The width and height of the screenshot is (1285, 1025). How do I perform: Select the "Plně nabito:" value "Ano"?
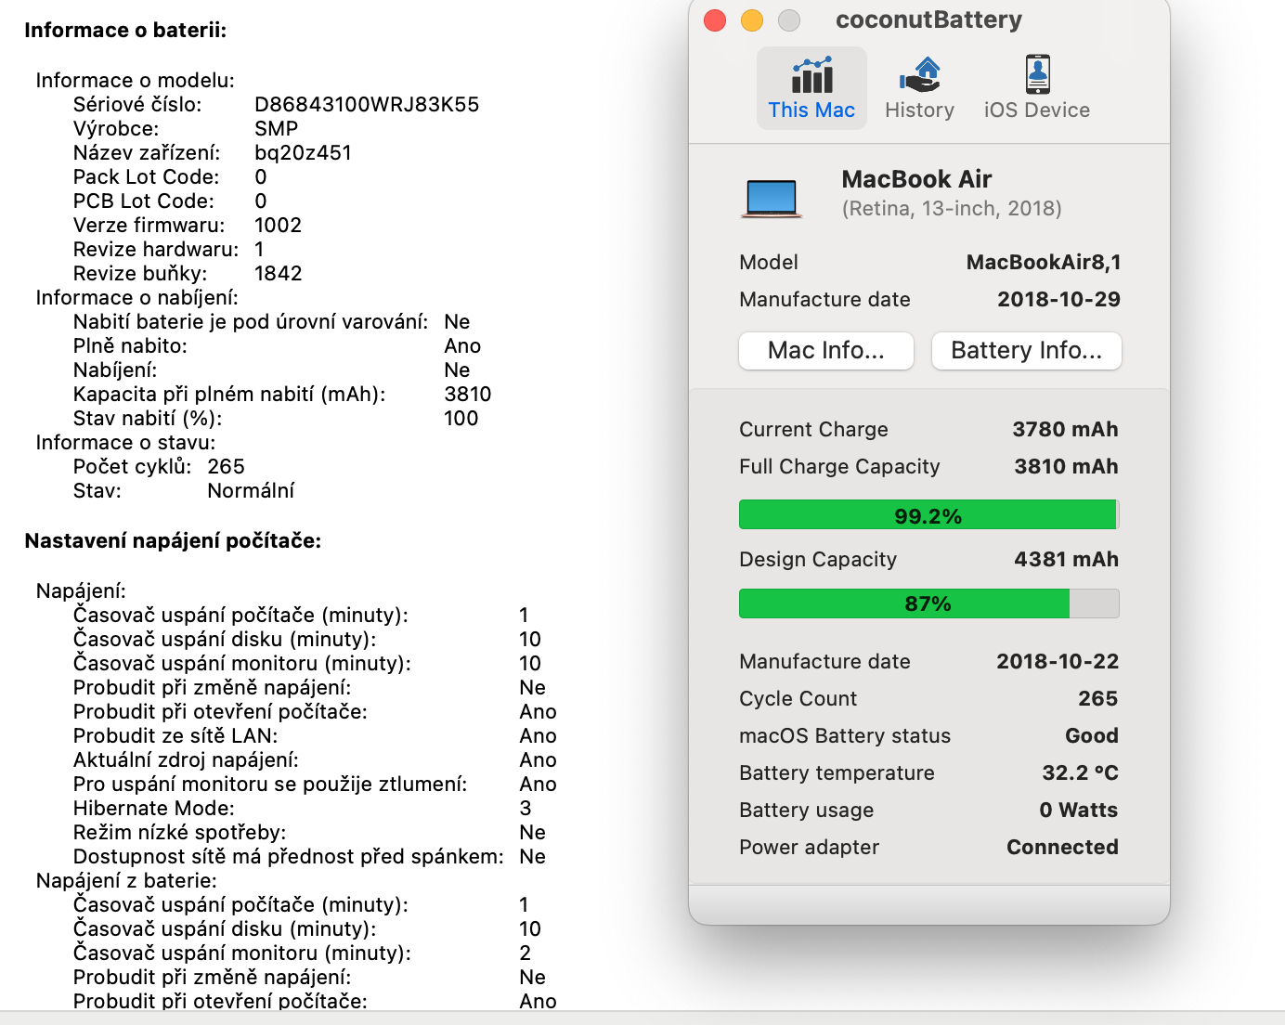462,345
